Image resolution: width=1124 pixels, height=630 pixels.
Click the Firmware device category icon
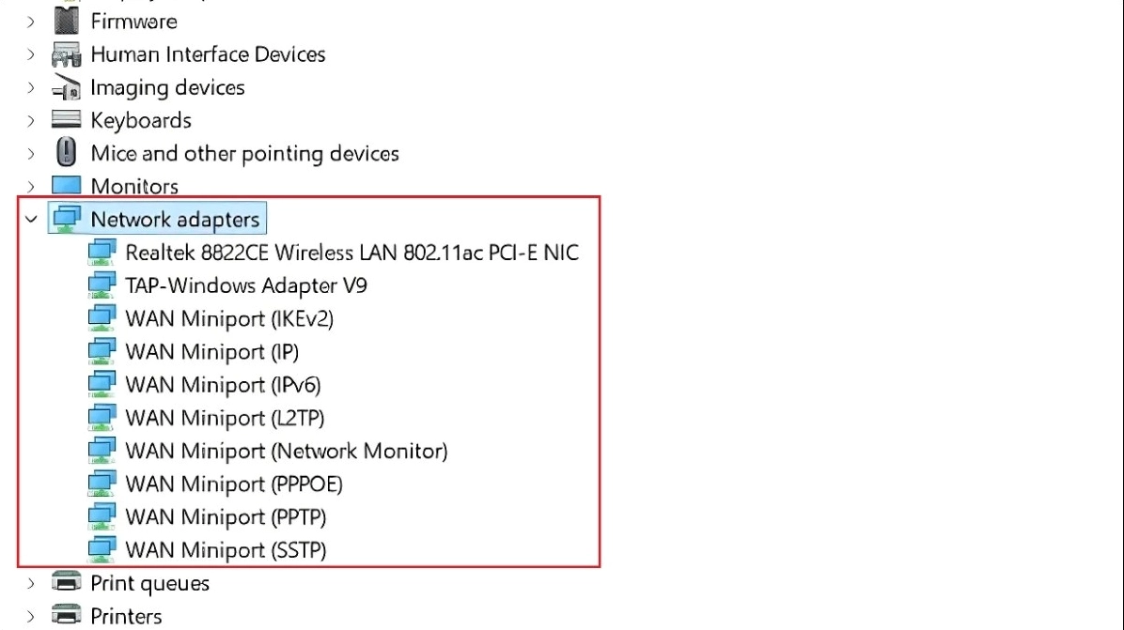(x=66, y=21)
